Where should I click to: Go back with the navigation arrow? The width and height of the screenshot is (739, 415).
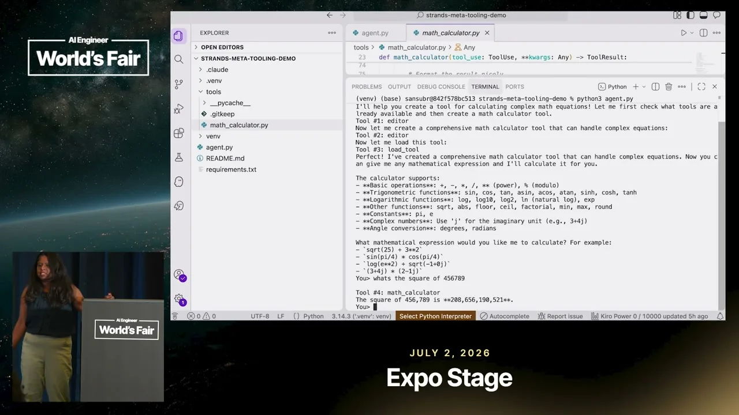330,16
